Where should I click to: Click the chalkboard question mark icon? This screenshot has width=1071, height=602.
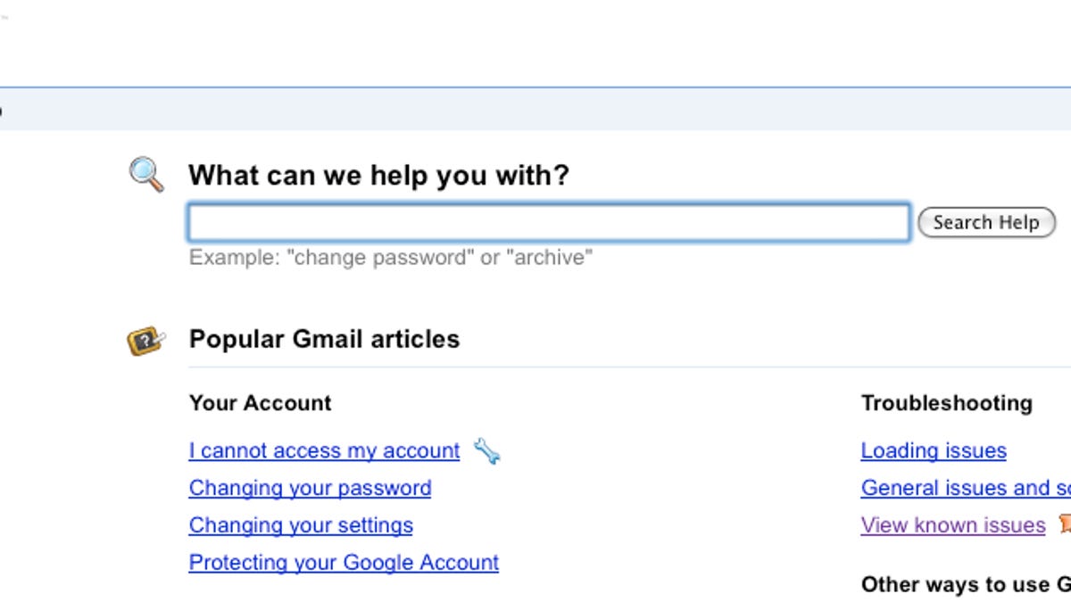point(145,340)
